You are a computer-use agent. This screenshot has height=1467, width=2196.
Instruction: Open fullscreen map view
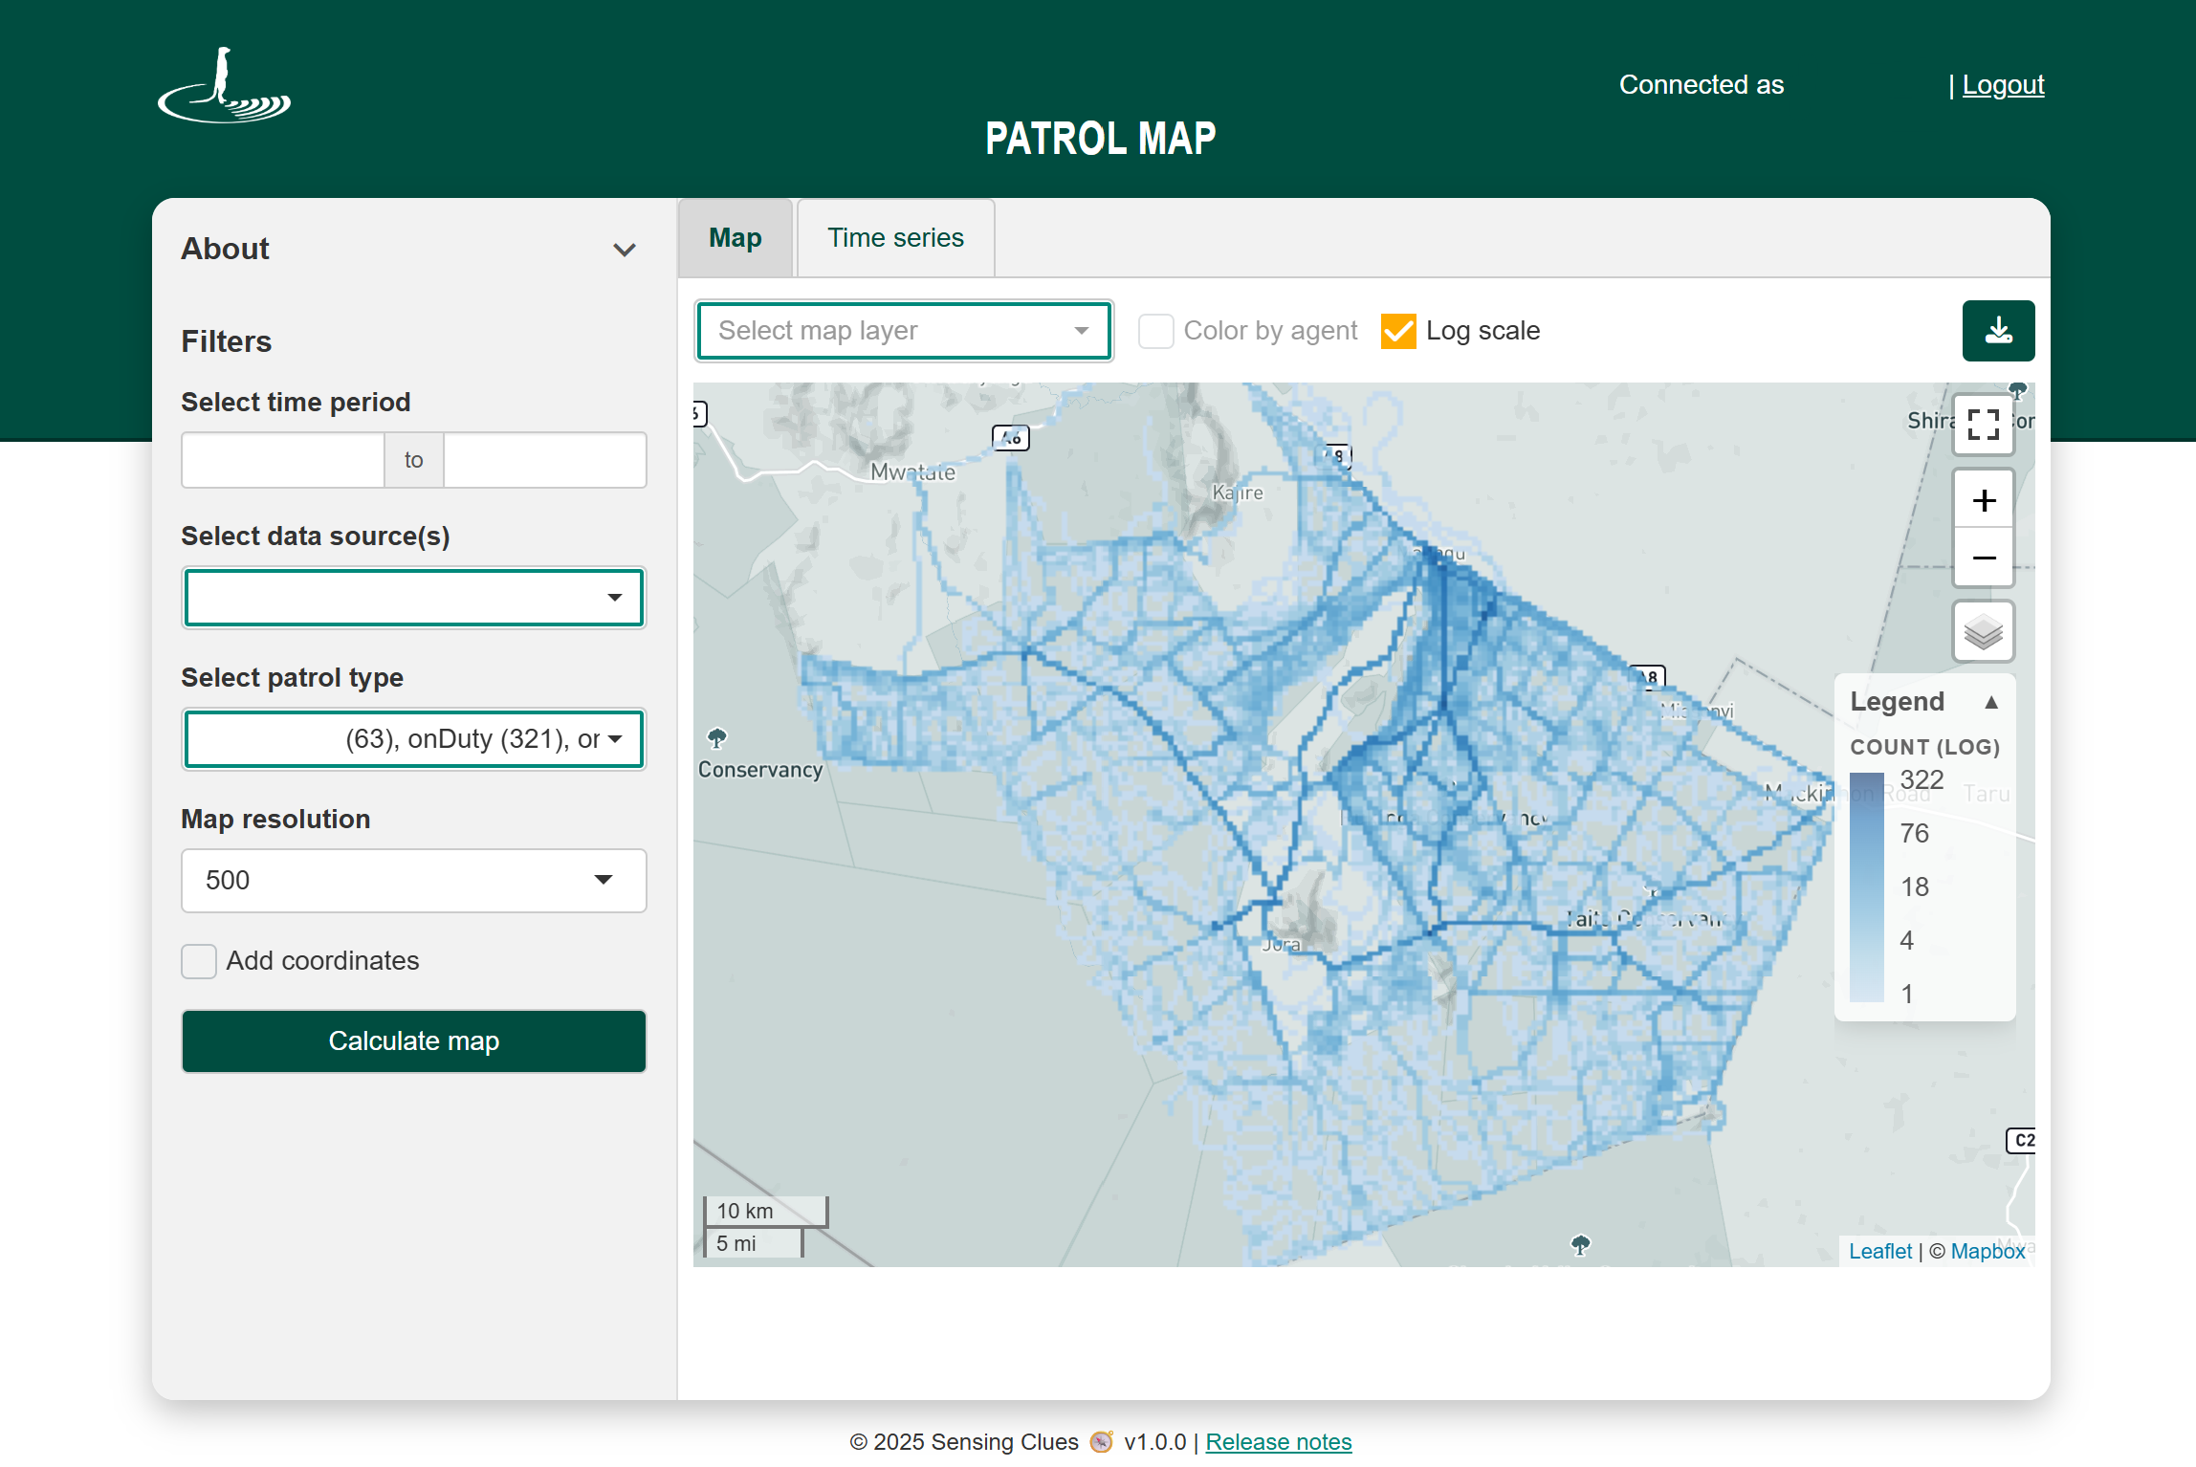point(1984,425)
